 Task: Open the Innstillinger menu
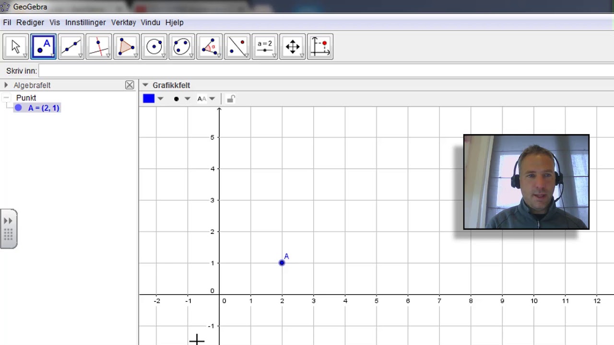[85, 23]
